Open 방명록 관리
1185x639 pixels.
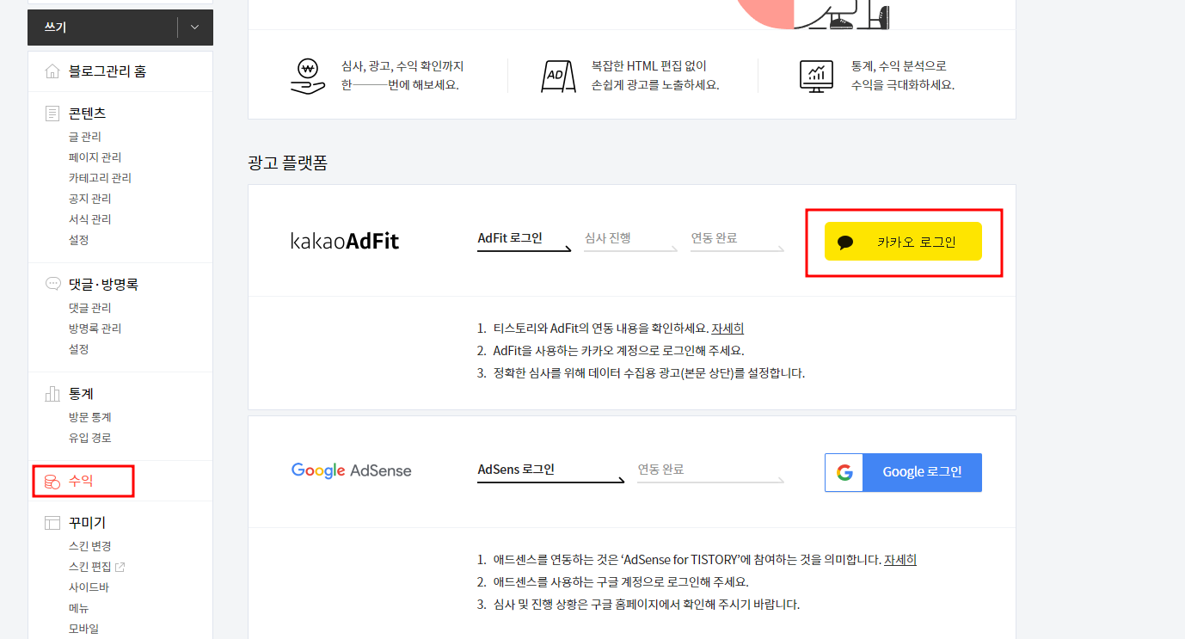(x=95, y=329)
